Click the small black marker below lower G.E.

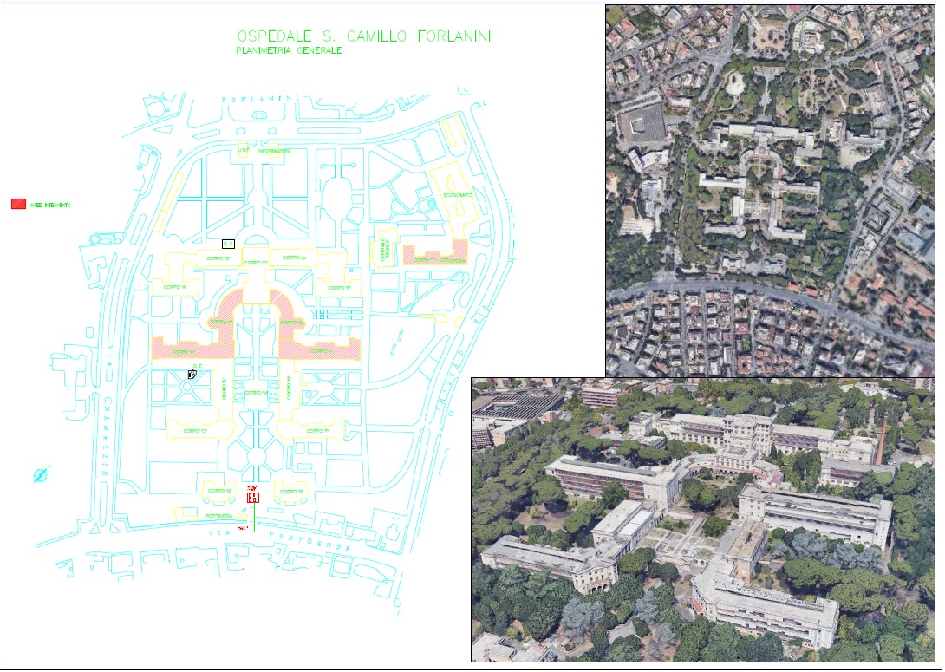coord(192,375)
